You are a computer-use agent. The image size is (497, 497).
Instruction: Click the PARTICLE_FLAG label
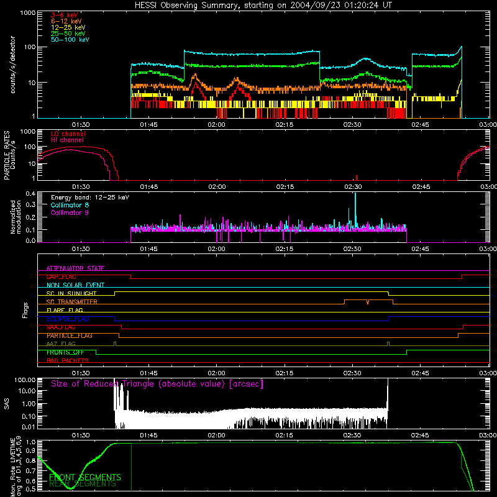pyautogui.click(x=70, y=335)
